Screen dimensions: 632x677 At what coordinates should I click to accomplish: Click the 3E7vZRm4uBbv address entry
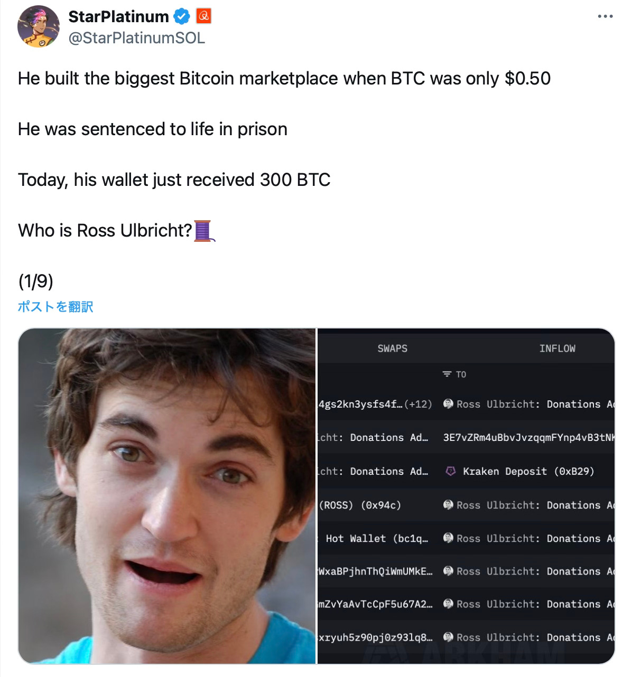pos(528,438)
